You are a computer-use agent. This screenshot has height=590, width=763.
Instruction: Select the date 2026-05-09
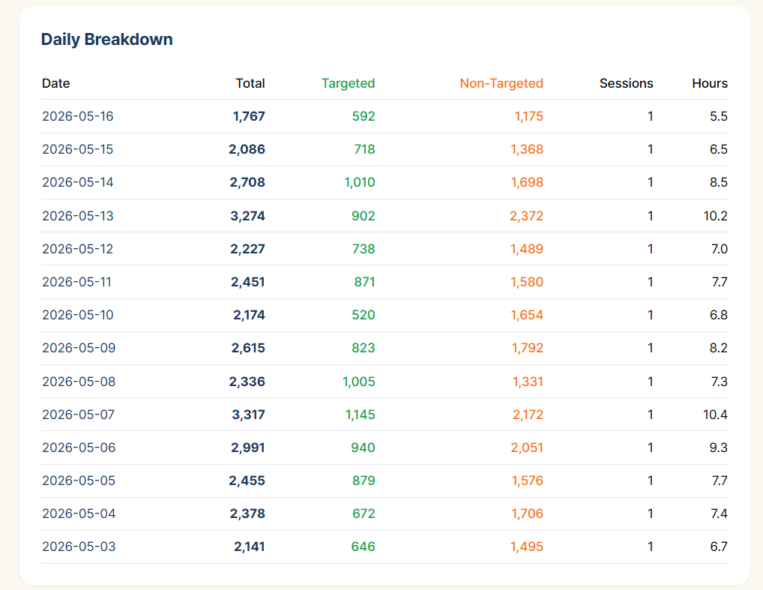79,348
